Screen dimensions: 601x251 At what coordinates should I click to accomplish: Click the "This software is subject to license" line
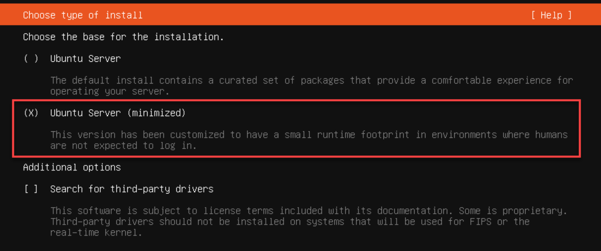309,211
